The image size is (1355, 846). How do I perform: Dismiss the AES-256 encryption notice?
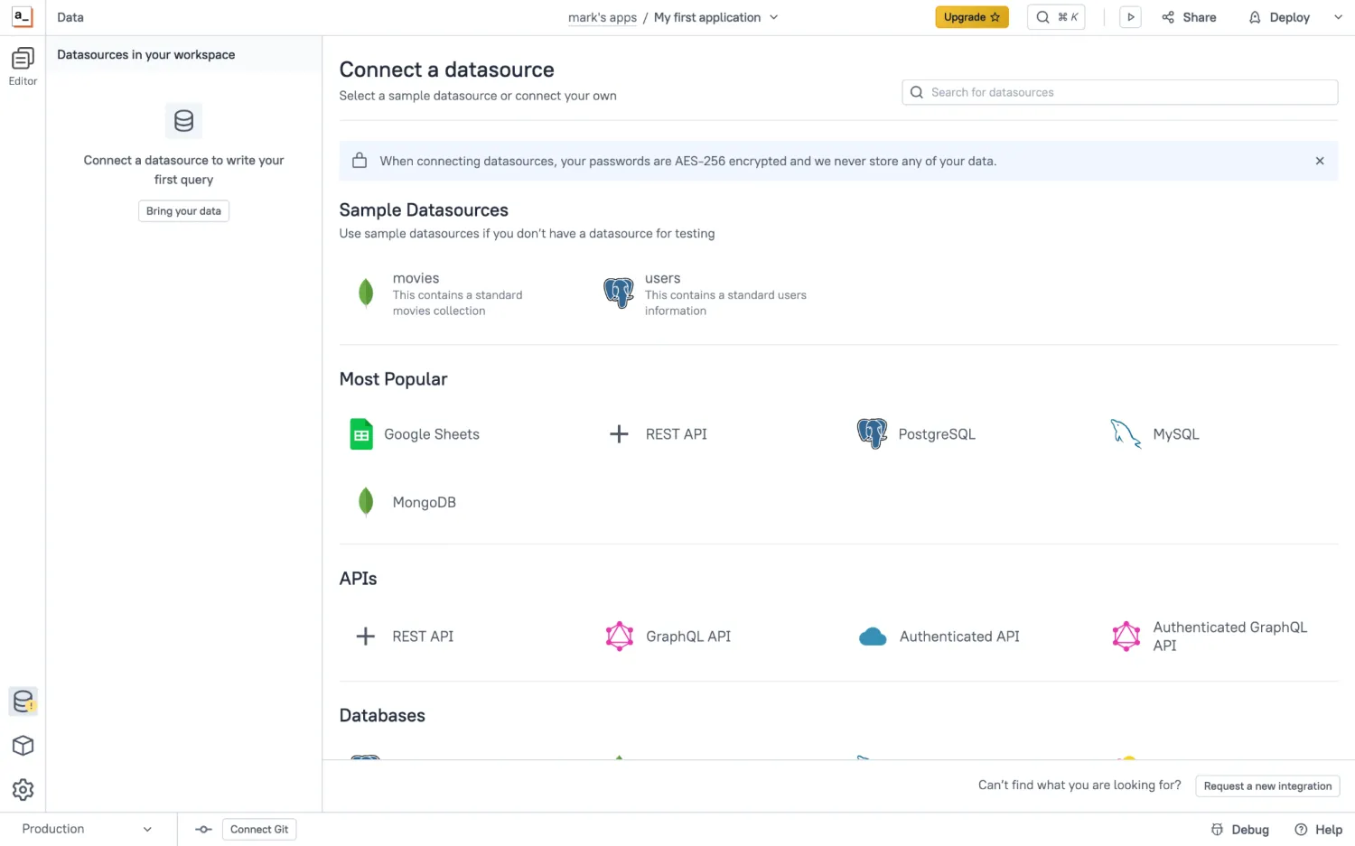click(1320, 161)
